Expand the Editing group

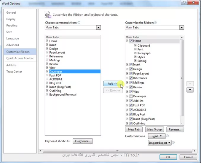coord(135,61)
